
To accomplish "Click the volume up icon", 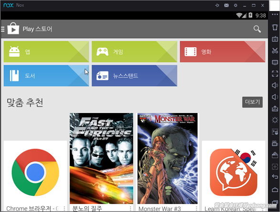I will click(x=275, y=85).
